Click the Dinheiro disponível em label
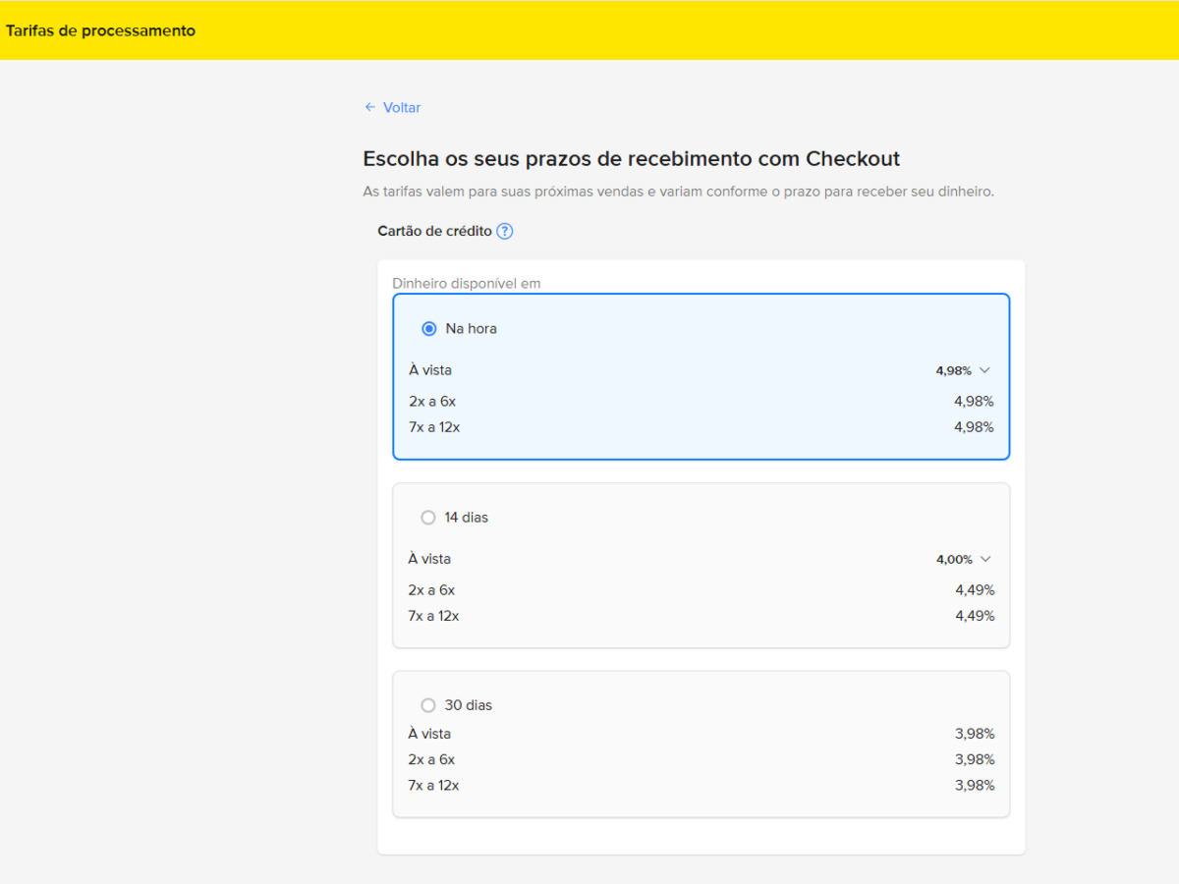 point(467,284)
